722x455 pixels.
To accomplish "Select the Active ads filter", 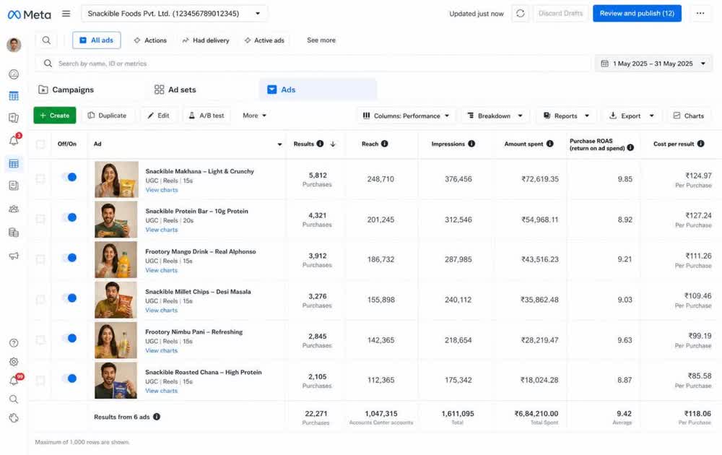I will 264,40.
